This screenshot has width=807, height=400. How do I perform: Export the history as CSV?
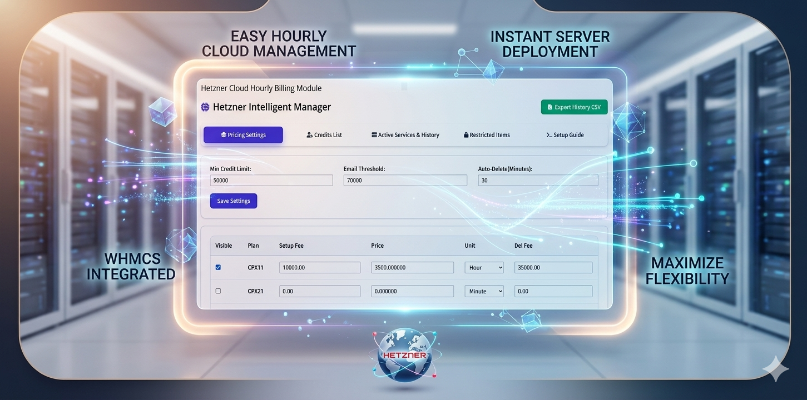click(574, 107)
